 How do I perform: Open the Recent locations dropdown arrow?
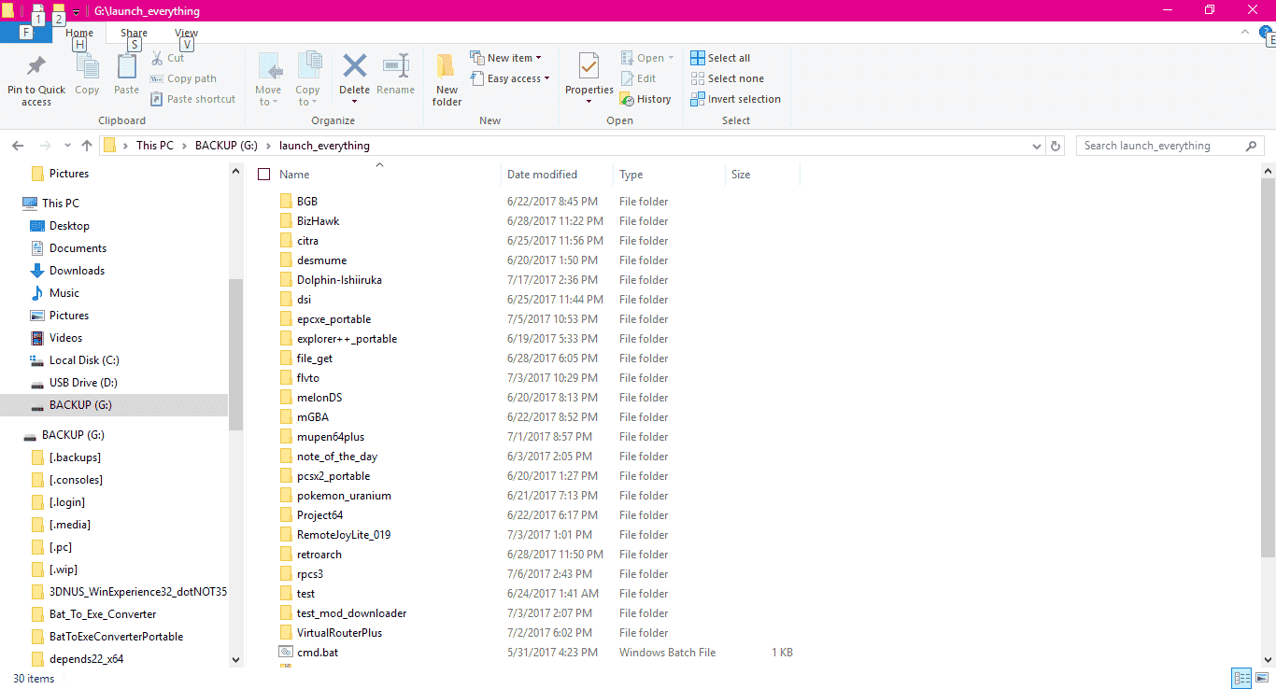click(67, 147)
